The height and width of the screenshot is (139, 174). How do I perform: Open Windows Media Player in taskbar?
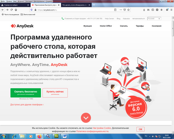[x=31, y=136]
